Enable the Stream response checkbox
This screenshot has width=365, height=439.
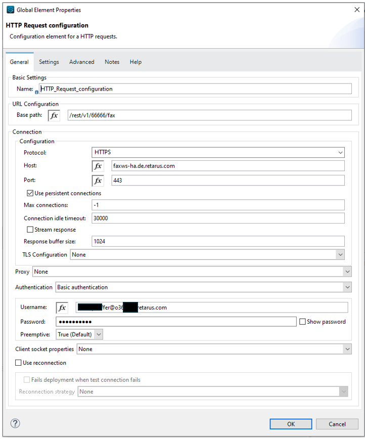[x=30, y=230]
